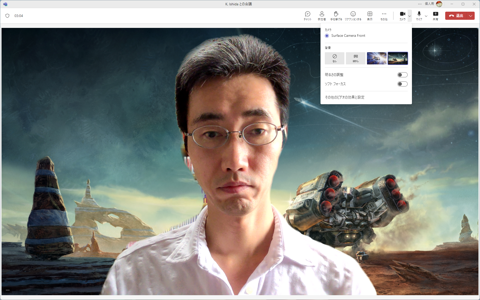Expand the microphone options dropdown arrow

click(426, 16)
